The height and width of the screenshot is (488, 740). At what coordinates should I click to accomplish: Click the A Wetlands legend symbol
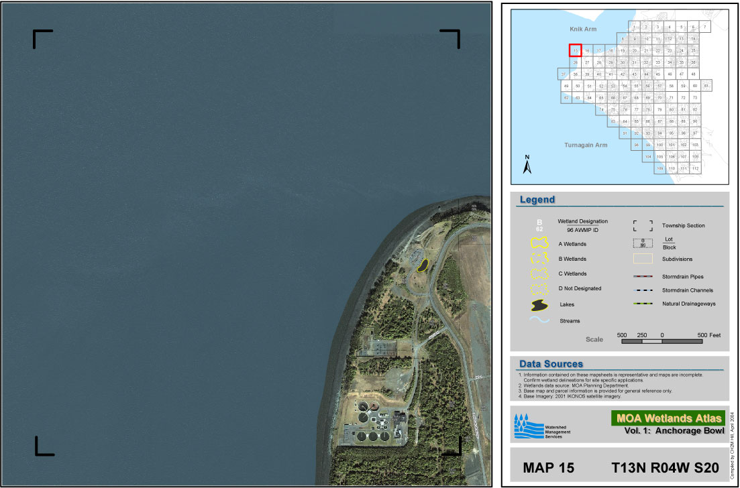click(x=539, y=244)
